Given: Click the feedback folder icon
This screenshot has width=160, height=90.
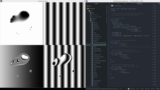Looking at the screenshot, I should (x=92, y=41).
